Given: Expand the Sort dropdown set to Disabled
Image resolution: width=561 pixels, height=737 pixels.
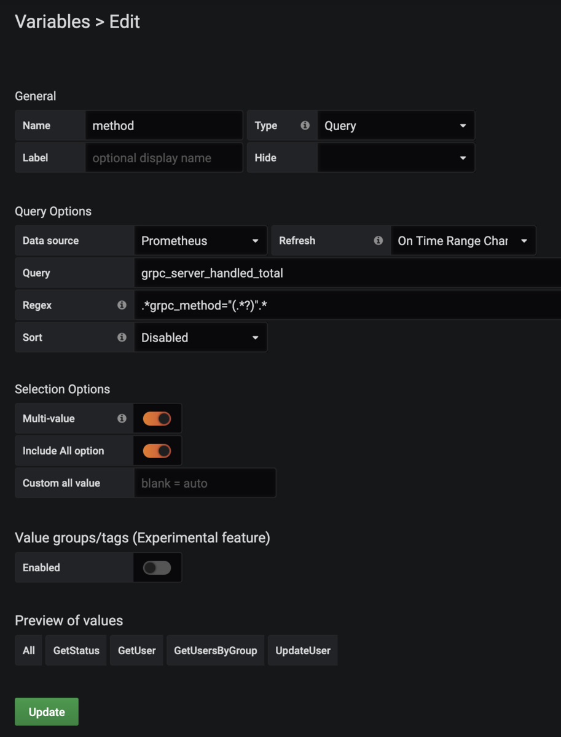Looking at the screenshot, I should [200, 338].
